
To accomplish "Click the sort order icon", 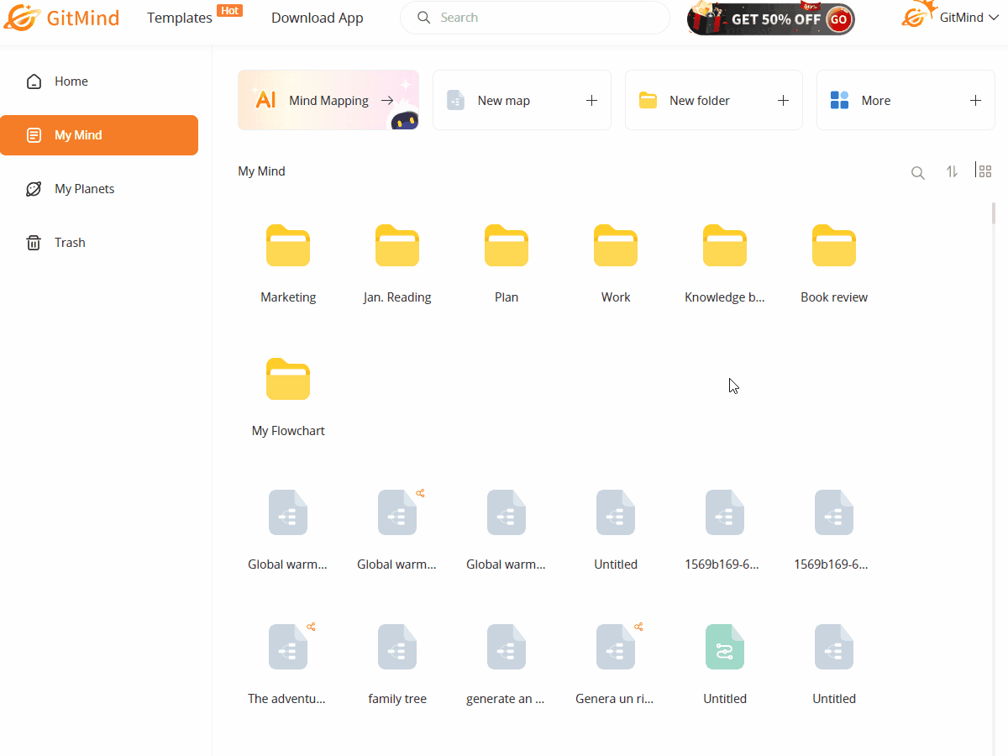I will [x=951, y=172].
